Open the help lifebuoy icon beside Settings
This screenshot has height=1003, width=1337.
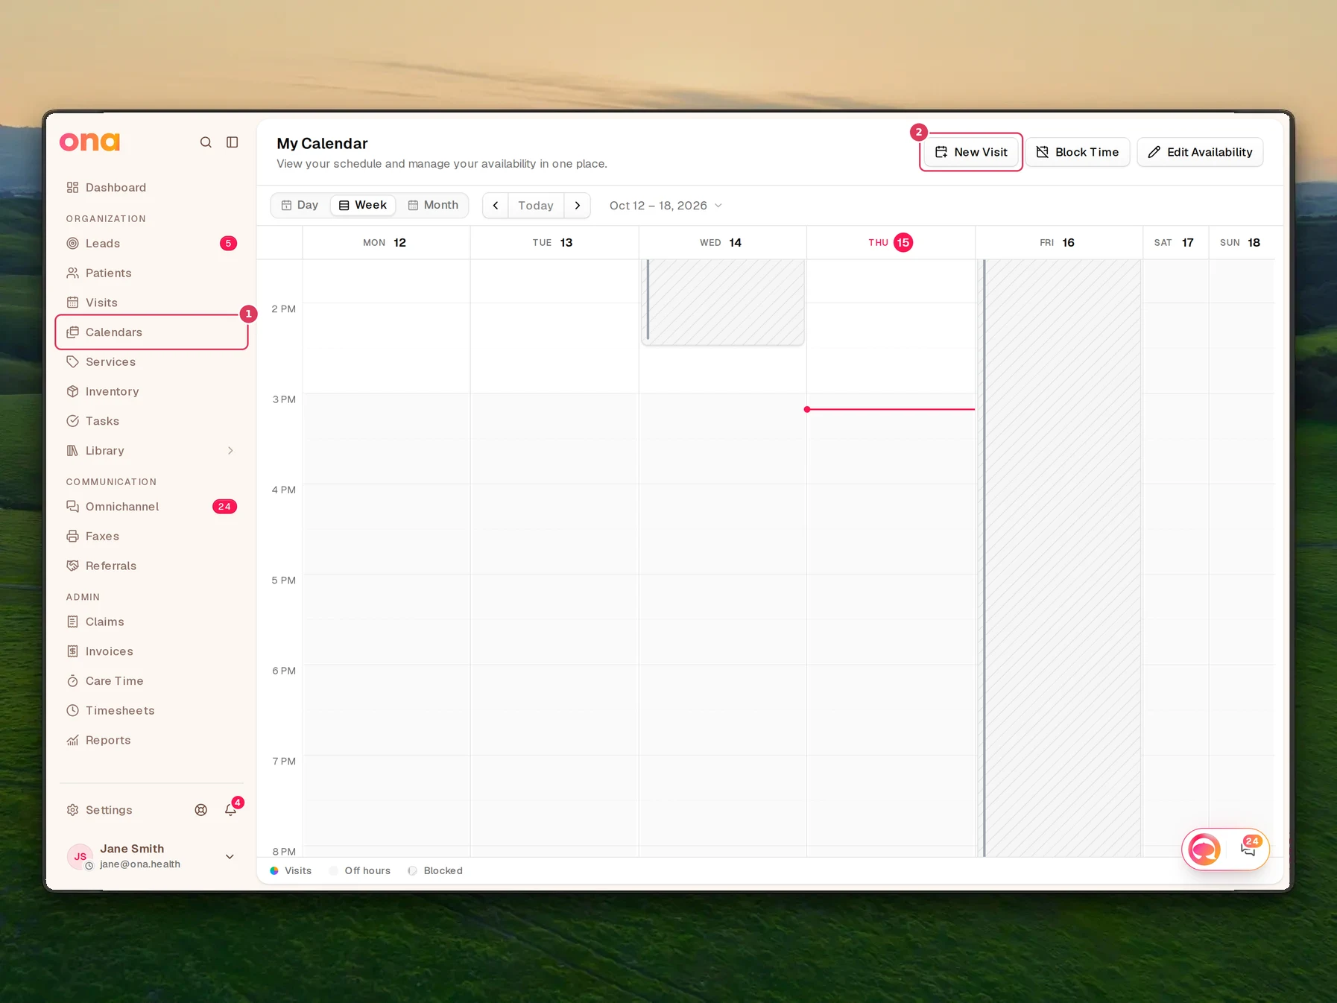click(201, 810)
